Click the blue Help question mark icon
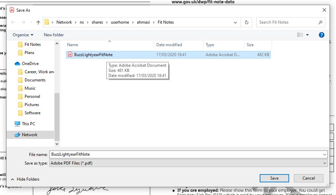The width and height of the screenshot is (336, 195). tap(321, 35)
